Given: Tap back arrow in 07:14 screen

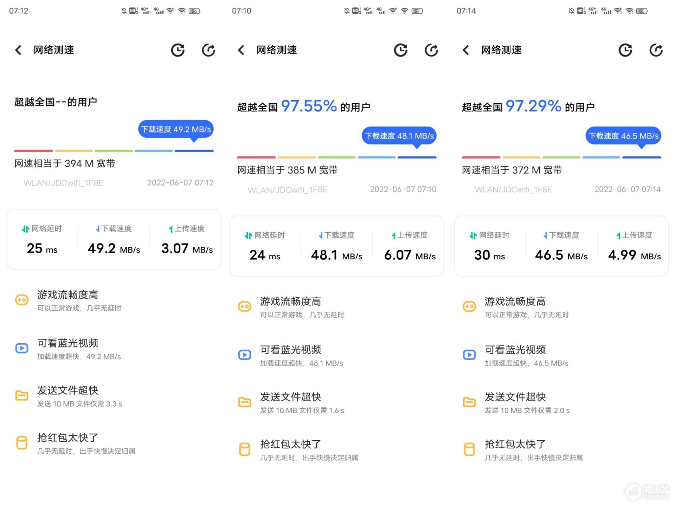Looking at the screenshot, I should (x=466, y=50).
